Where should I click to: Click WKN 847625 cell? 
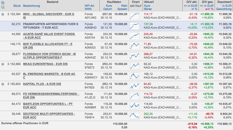click(x=89, y=88)
